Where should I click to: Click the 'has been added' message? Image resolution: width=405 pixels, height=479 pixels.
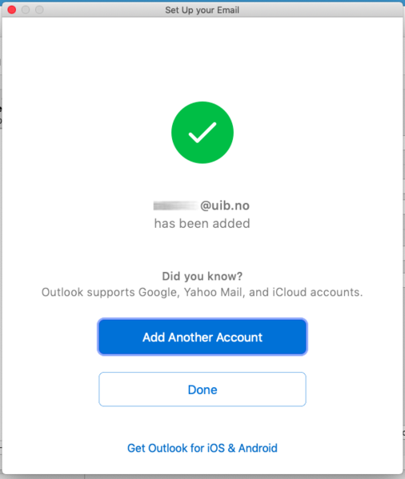click(x=202, y=223)
